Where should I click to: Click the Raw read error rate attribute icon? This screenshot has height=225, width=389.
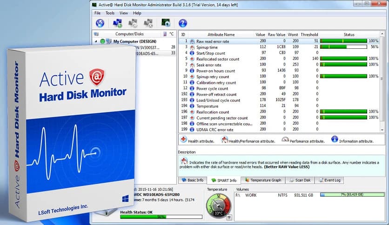(192, 41)
